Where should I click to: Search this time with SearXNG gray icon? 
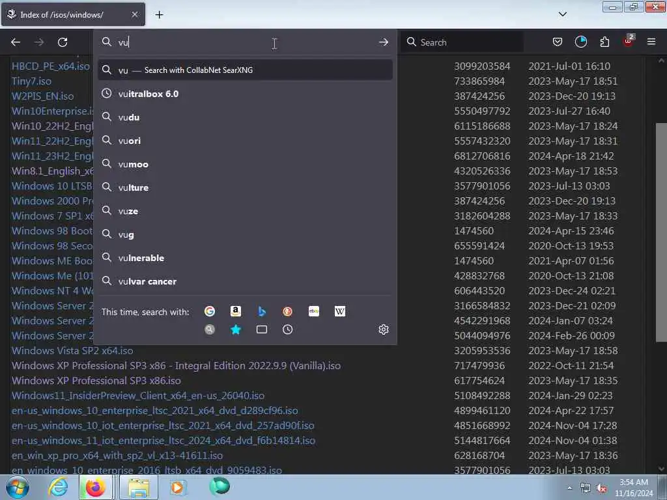[209, 329]
